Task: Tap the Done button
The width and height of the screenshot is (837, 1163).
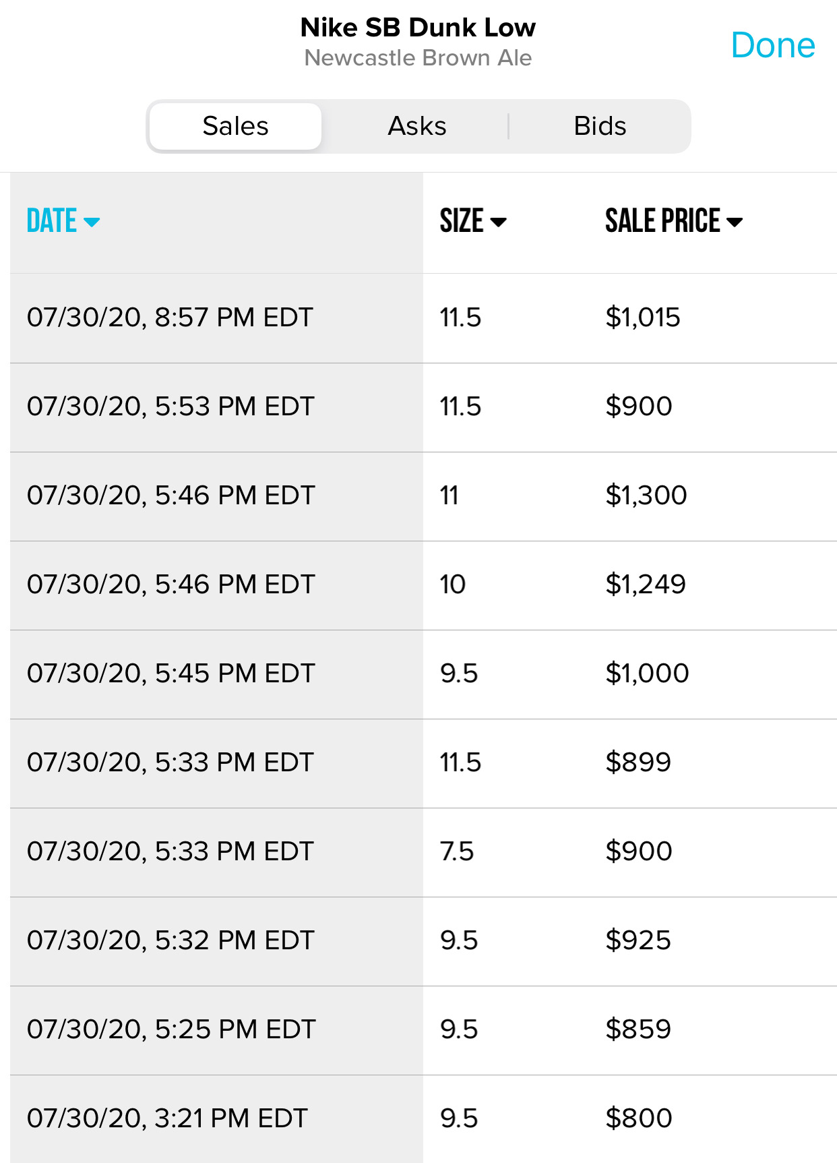Action: (x=773, y=45)
